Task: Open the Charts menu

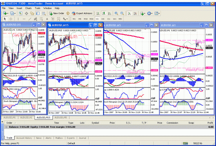Action: tap(28, 8)
